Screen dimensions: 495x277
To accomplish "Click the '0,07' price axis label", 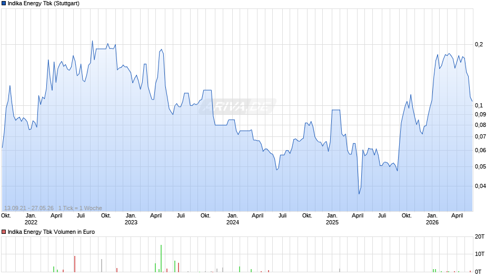I will [480, 136].
